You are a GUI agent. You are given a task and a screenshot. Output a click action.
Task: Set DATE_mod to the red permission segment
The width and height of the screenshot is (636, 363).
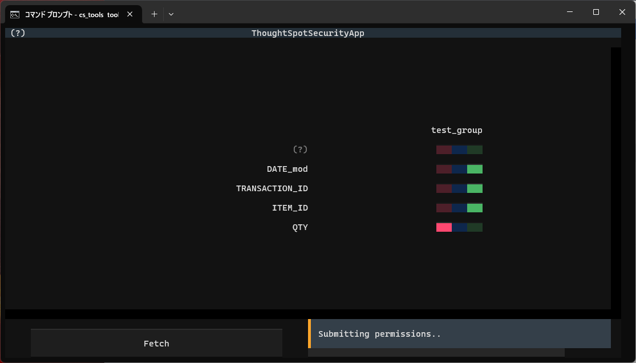click(444, 169)
